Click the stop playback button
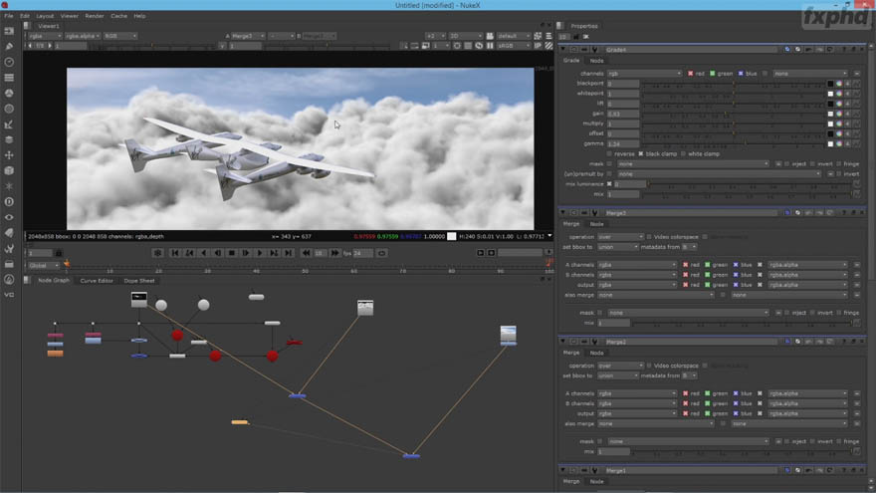The height and width of the screenshot is (493, 876). [x=232, y=253]
